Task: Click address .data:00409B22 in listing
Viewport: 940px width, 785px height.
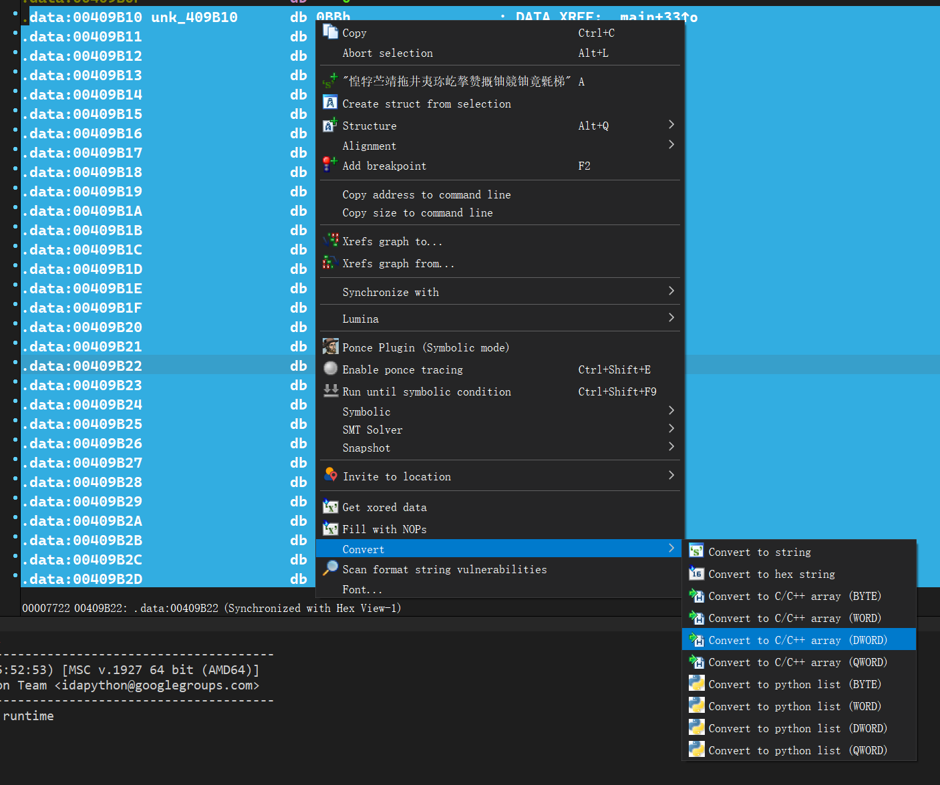Action: tap(82, 366)
